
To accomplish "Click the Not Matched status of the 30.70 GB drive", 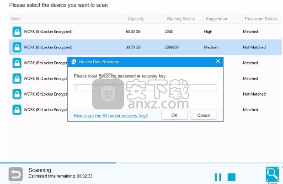I will [254, 47].
